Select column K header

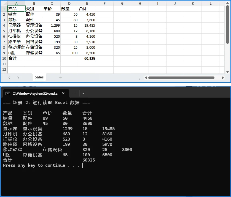coord(193,3)
